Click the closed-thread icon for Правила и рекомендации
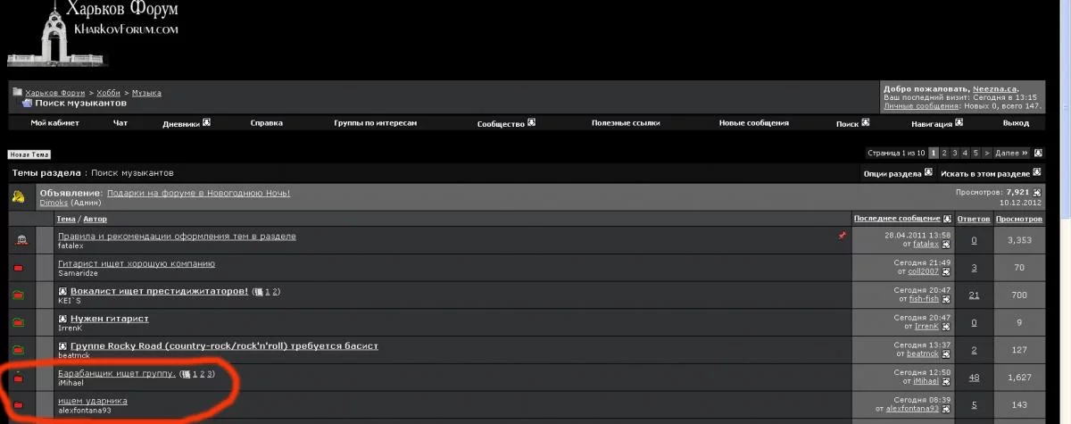Screen dimensions: 1071x424 coord(21,240)
